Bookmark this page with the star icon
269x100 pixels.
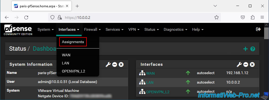pyautogui.click(x=217, y=18)
